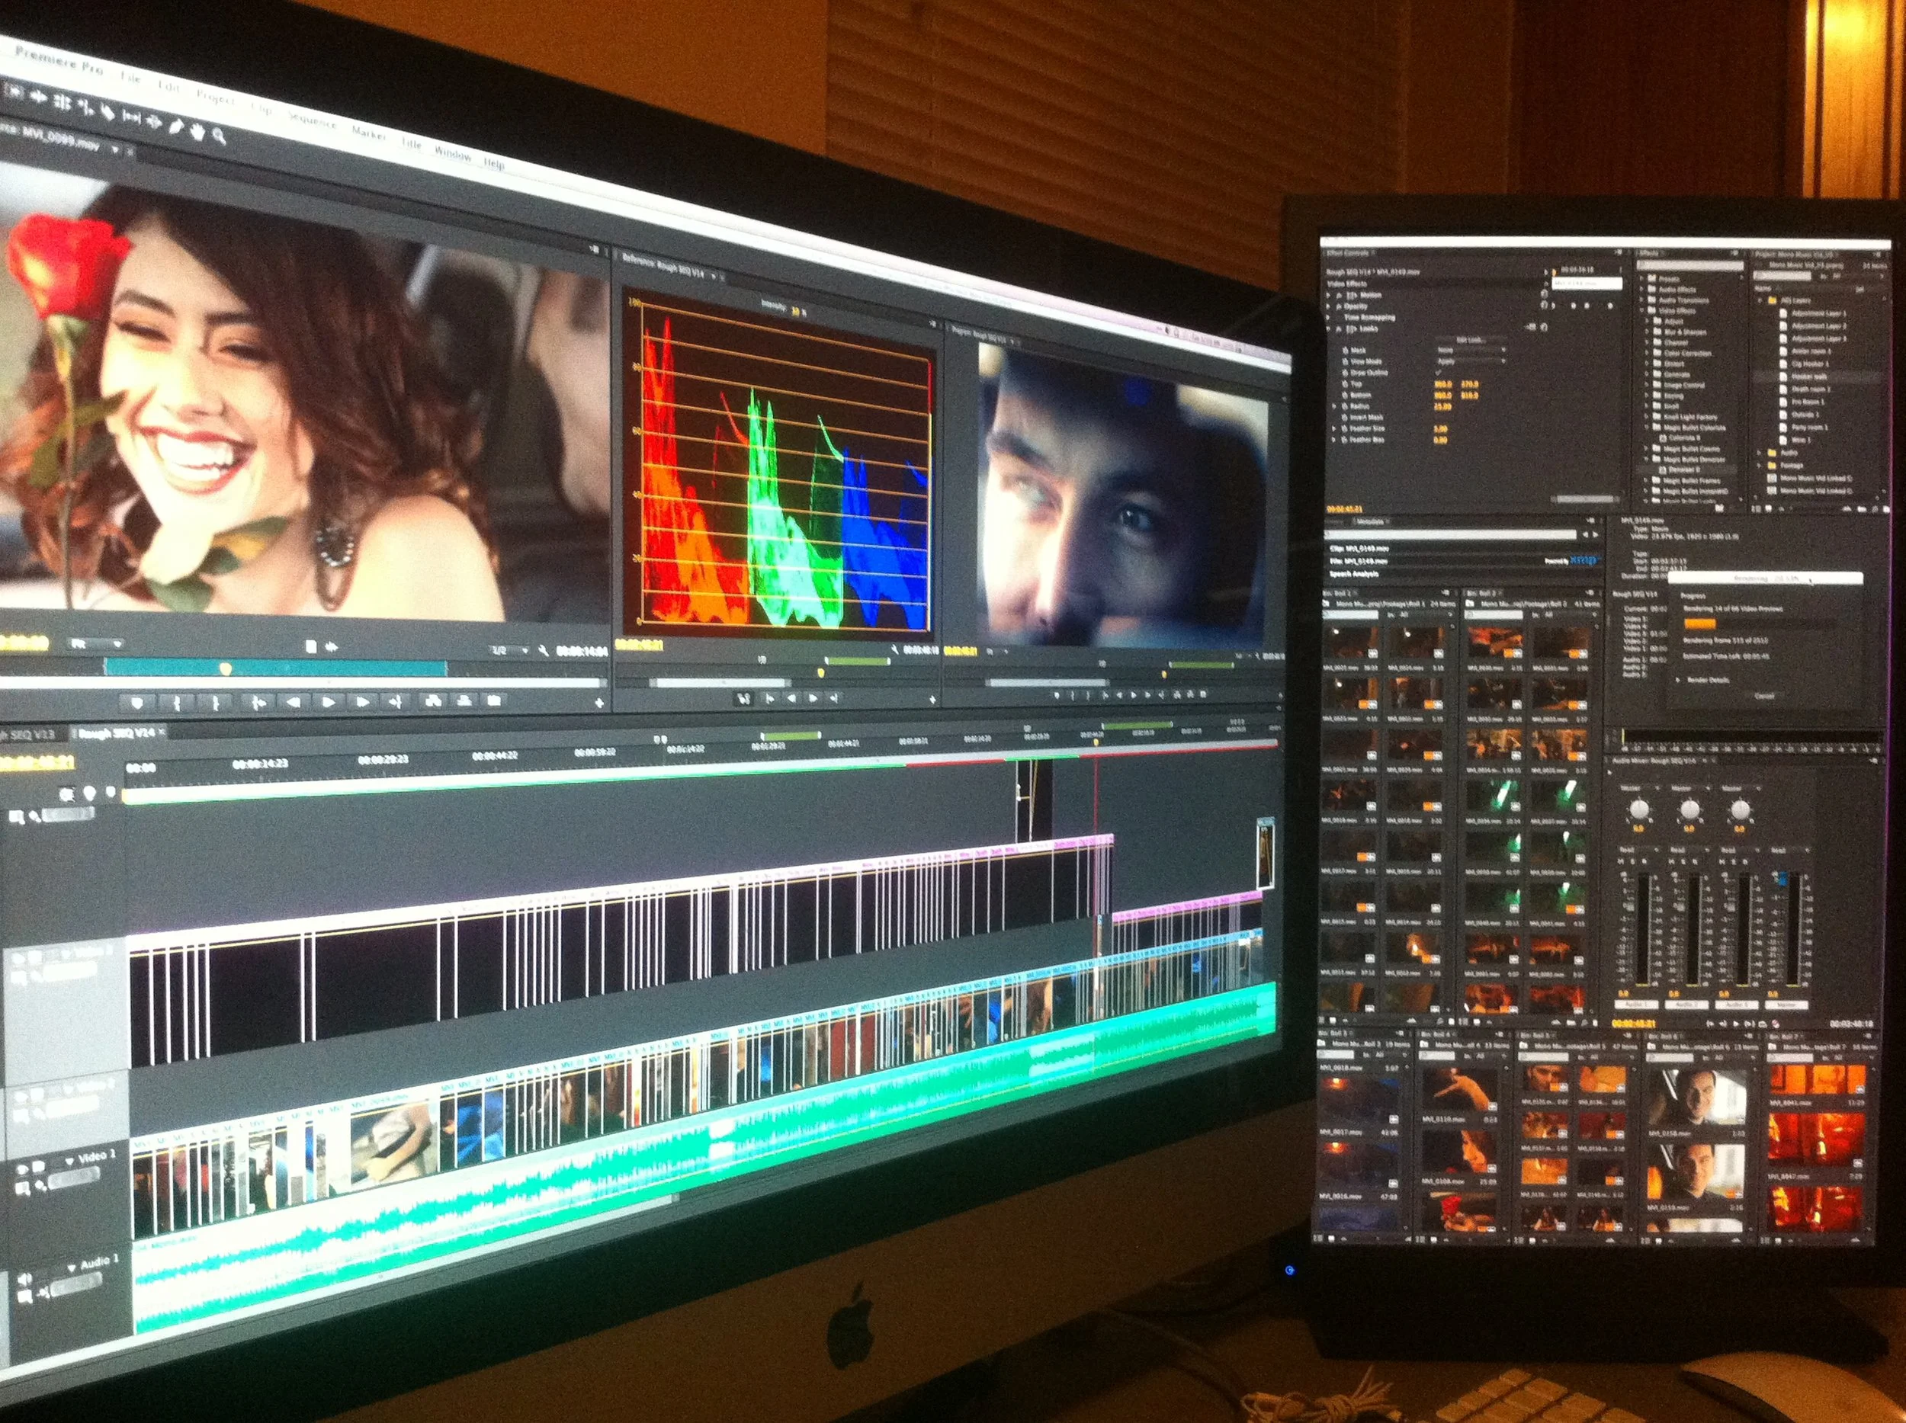Play the clip in Source monitor
This screenshot has width=1906, height=1423.
[329, 702]
